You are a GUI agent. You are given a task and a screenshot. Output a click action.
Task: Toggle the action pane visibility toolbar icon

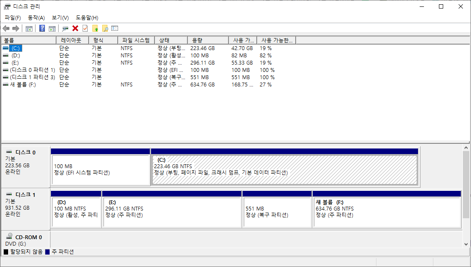(52, 28)
